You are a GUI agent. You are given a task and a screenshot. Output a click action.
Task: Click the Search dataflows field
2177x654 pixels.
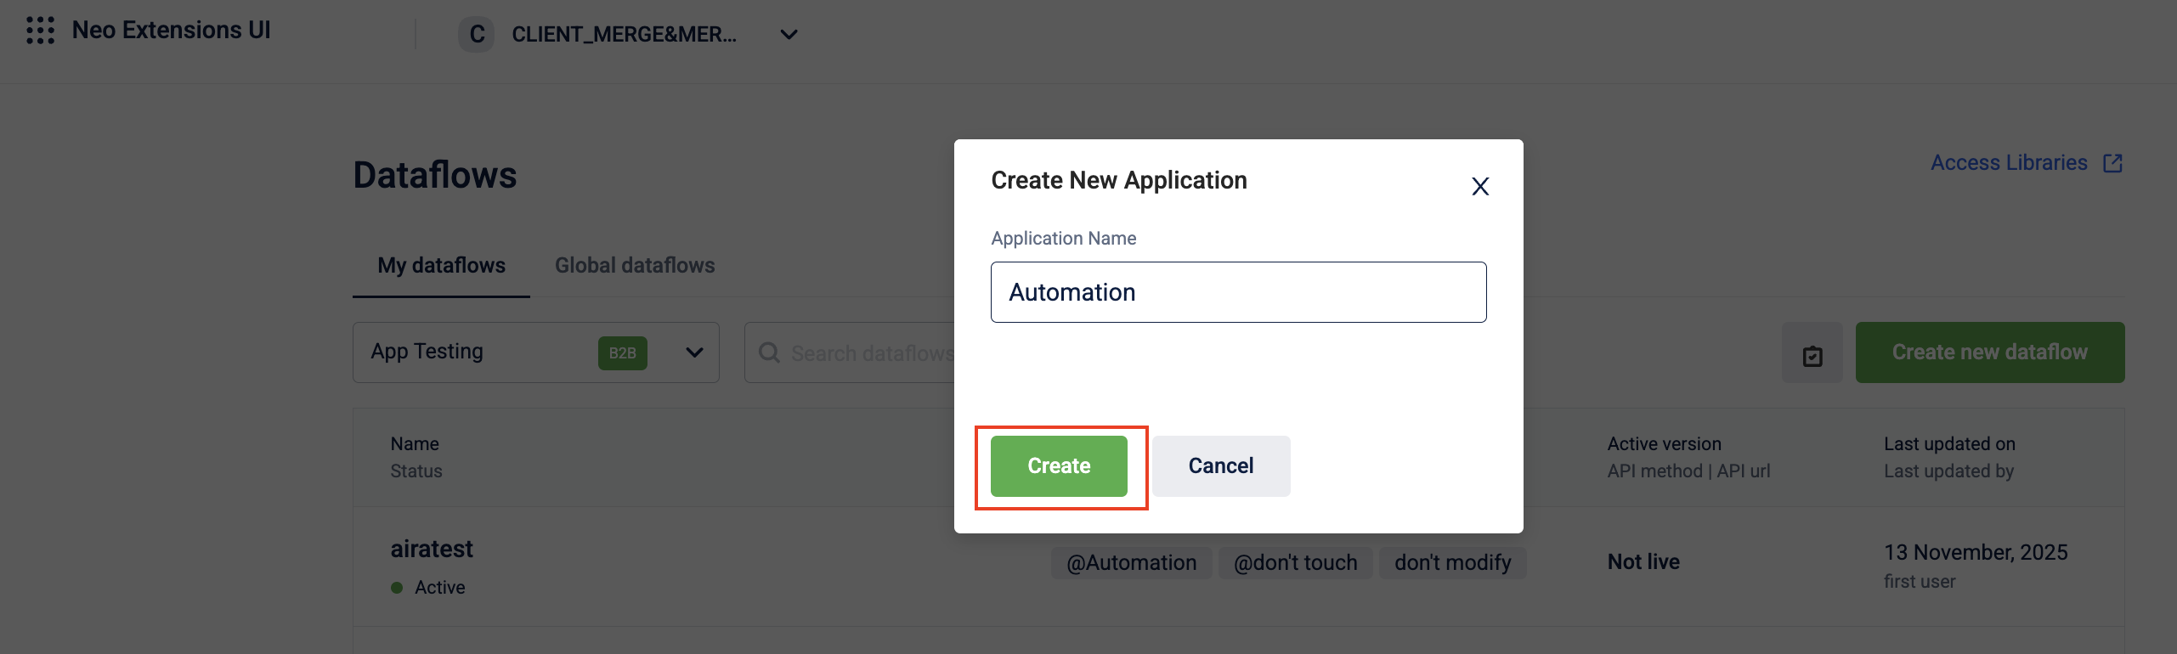pyautogui.click(x=850, y=352)
